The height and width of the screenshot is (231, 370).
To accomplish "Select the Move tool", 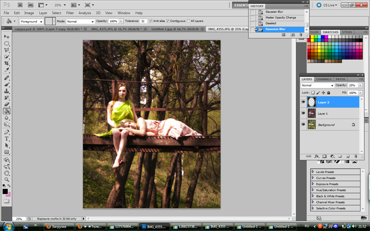I will pos(6,37).
